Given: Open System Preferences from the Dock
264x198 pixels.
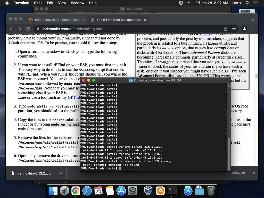Looking at the screenshot, I should coord(133,191).
